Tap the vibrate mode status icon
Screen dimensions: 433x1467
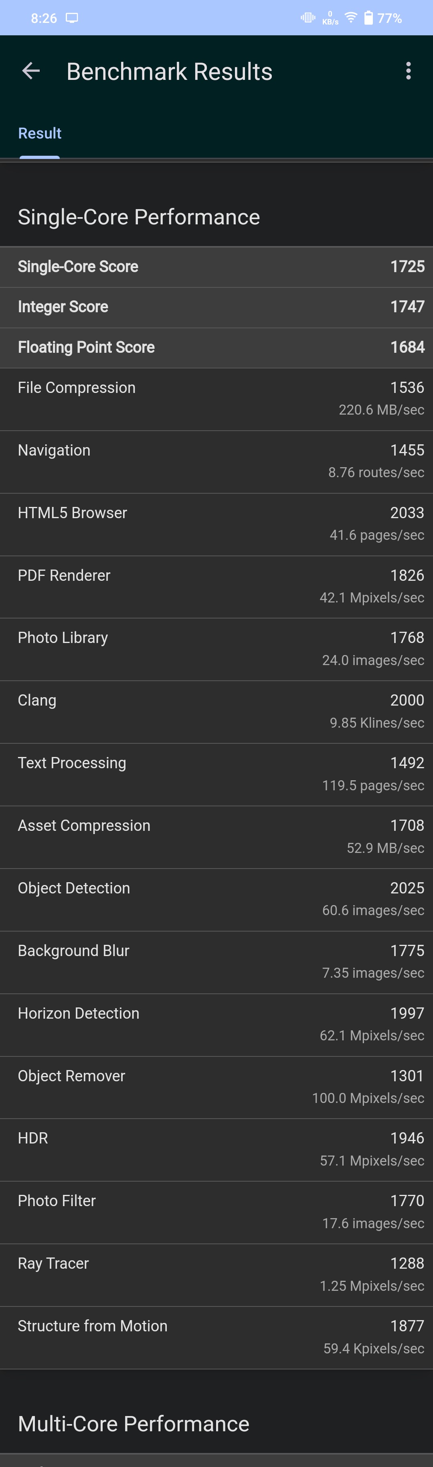click(x=308, y=18)
